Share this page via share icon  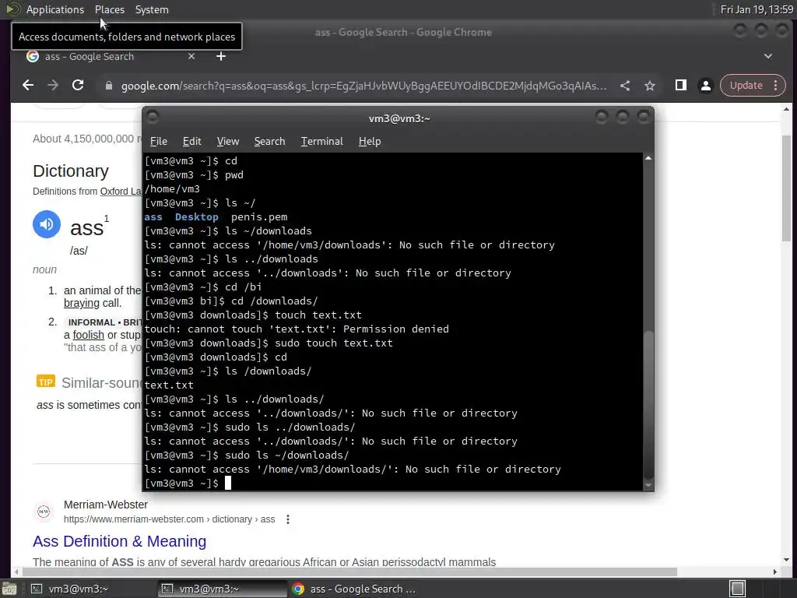pos(625,86)
